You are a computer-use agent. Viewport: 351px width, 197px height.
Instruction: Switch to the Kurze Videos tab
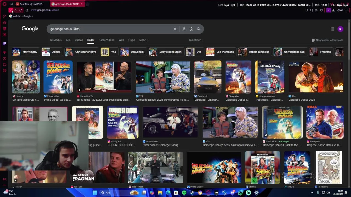point(106,40)
